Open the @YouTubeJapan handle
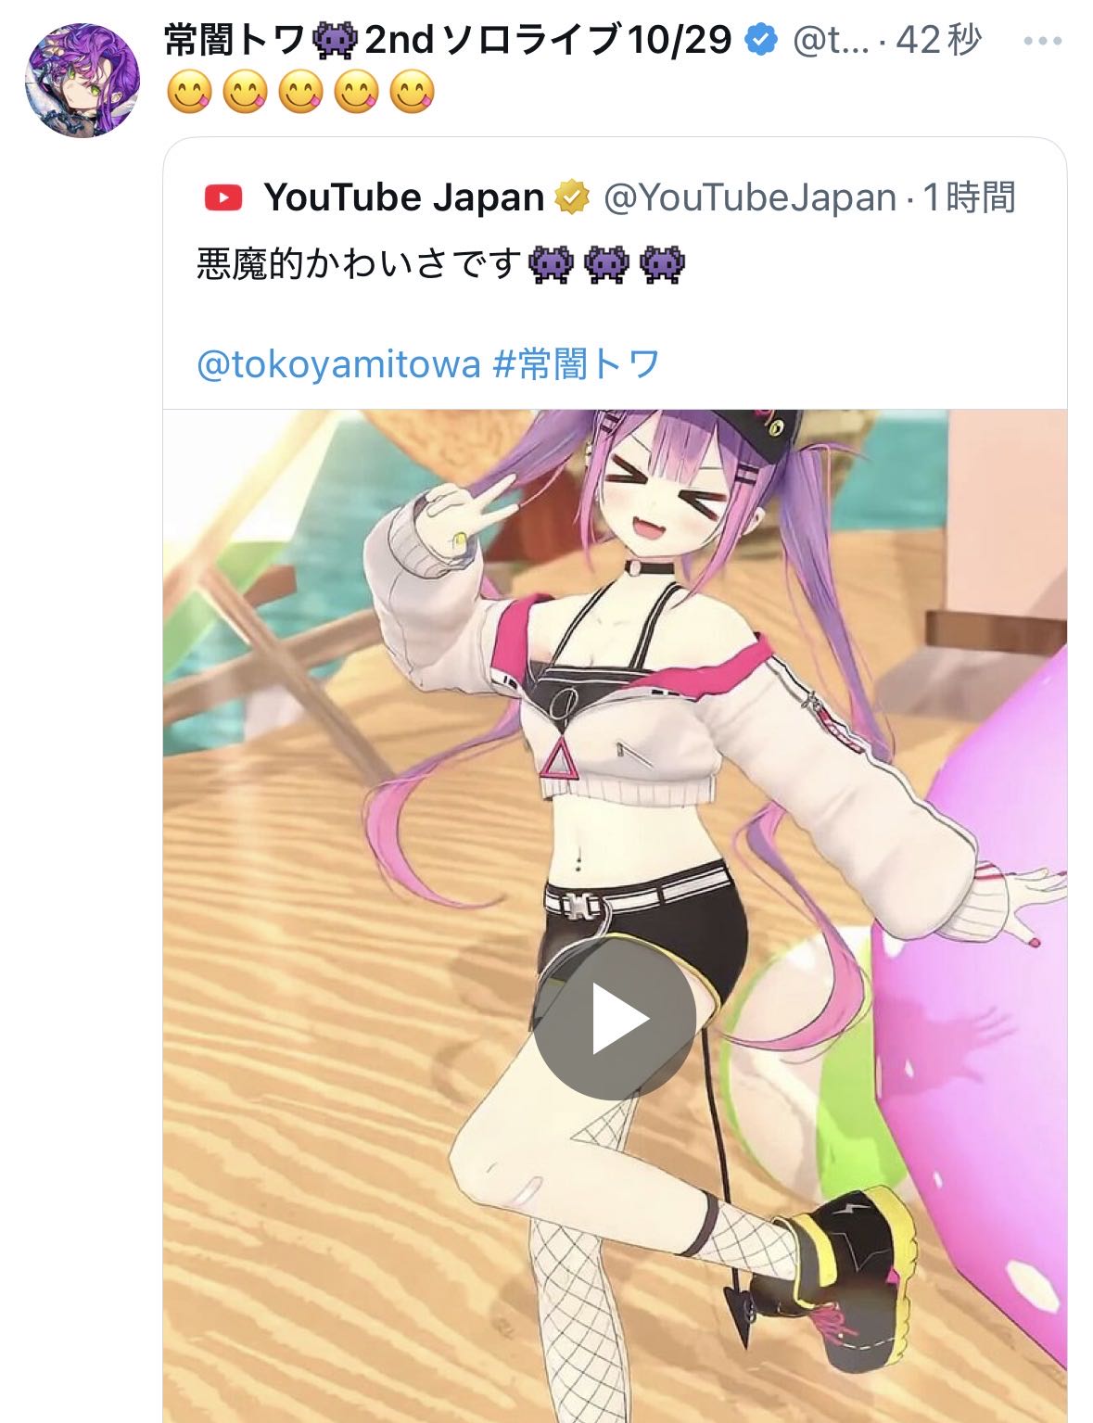This screenshot has height=1423, width=1093. point(750,197)
